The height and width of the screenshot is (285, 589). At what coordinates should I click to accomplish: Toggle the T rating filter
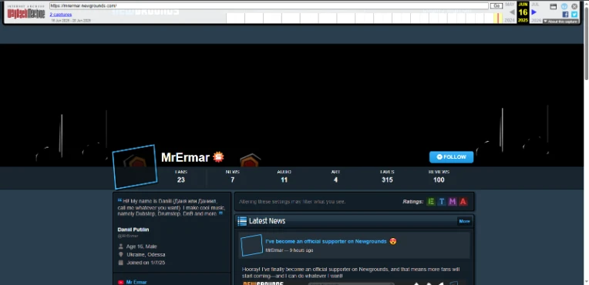442,202
